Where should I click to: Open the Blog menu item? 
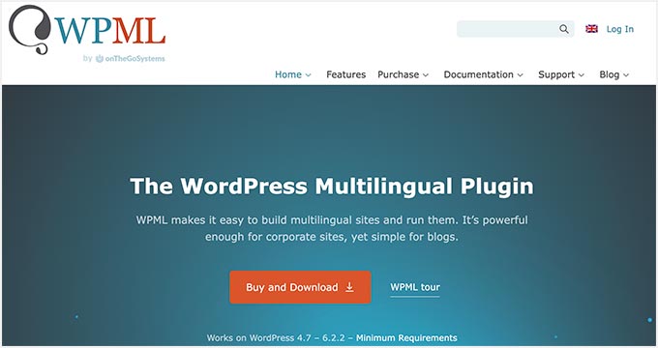pos(610,74)
